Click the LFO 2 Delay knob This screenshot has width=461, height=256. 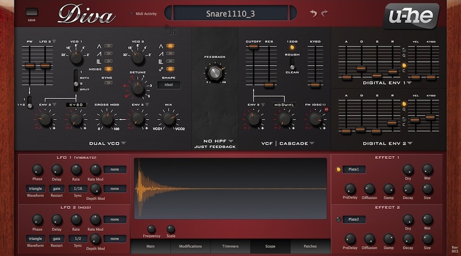(56, 220)
